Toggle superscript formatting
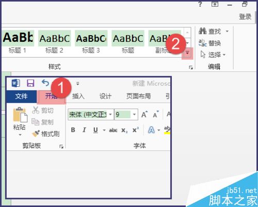 pos(136,130)
